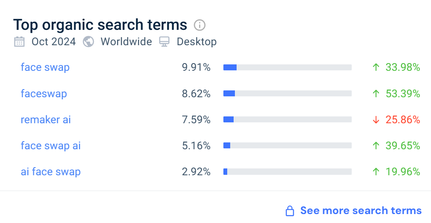Click the globe icon beside Worldwide
The height and width of the screenshot is (223, 431).
88,42
